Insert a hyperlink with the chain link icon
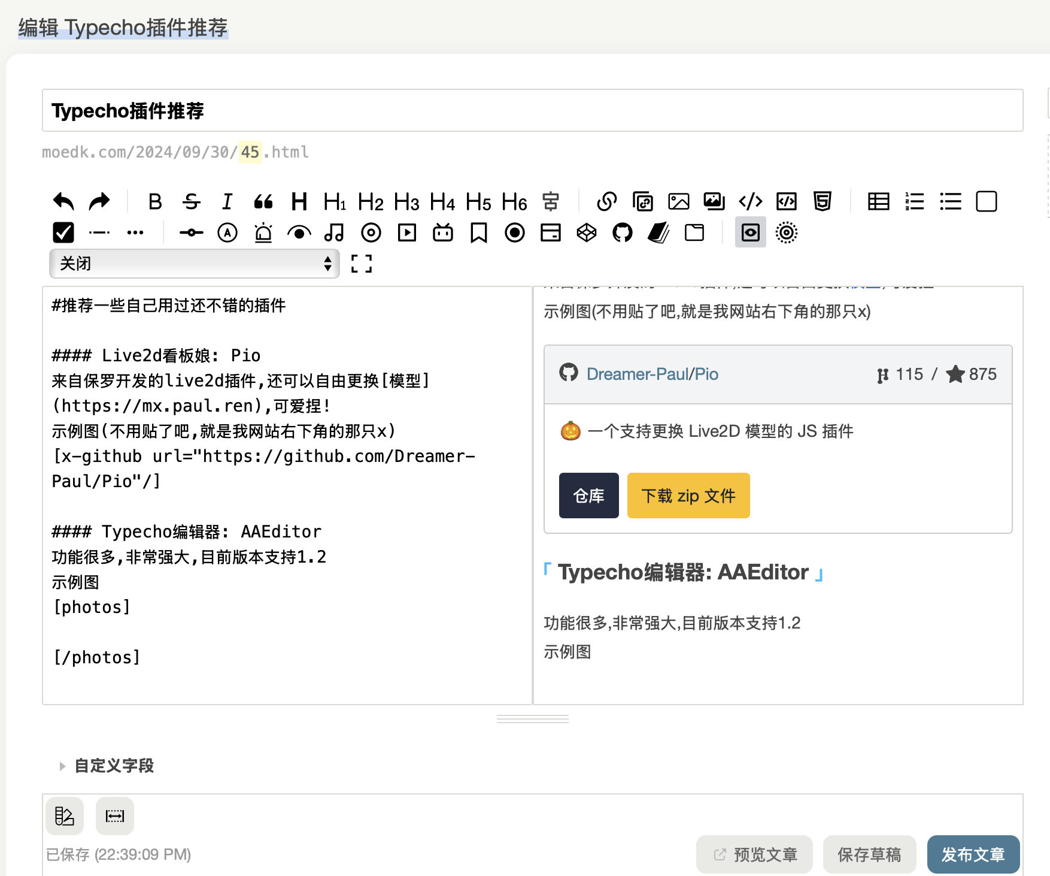1050x876 pixels. [607, 201]
